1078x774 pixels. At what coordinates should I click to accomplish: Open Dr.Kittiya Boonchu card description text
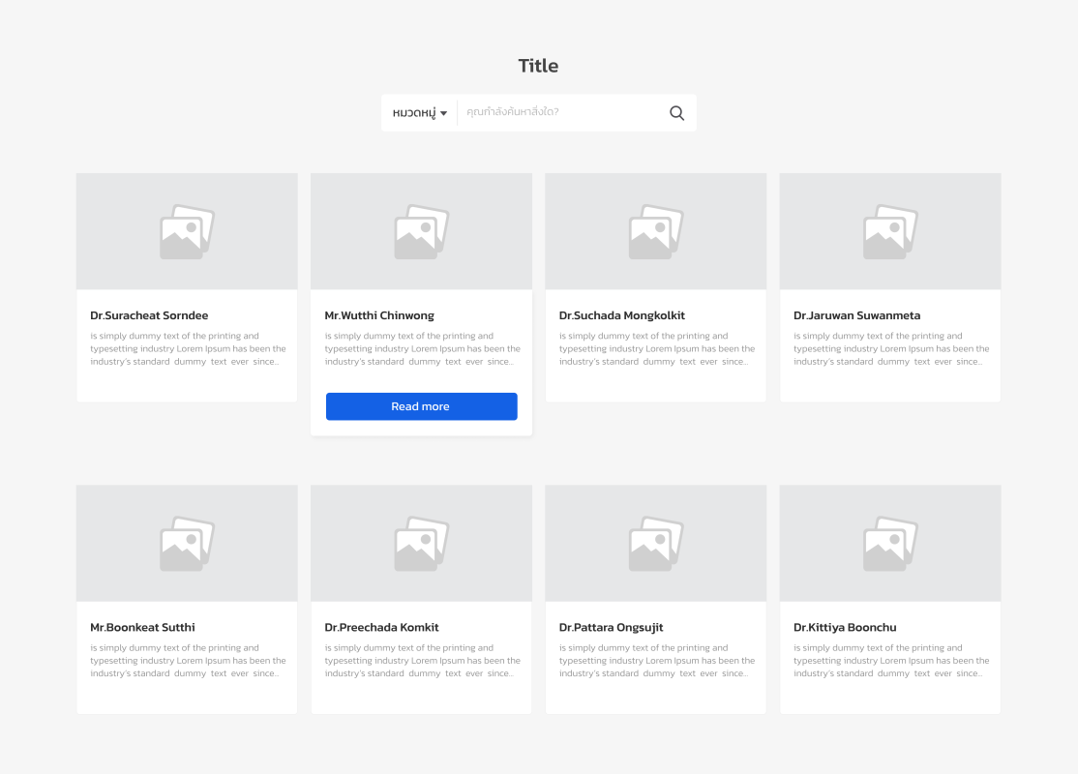coord(891,661)
